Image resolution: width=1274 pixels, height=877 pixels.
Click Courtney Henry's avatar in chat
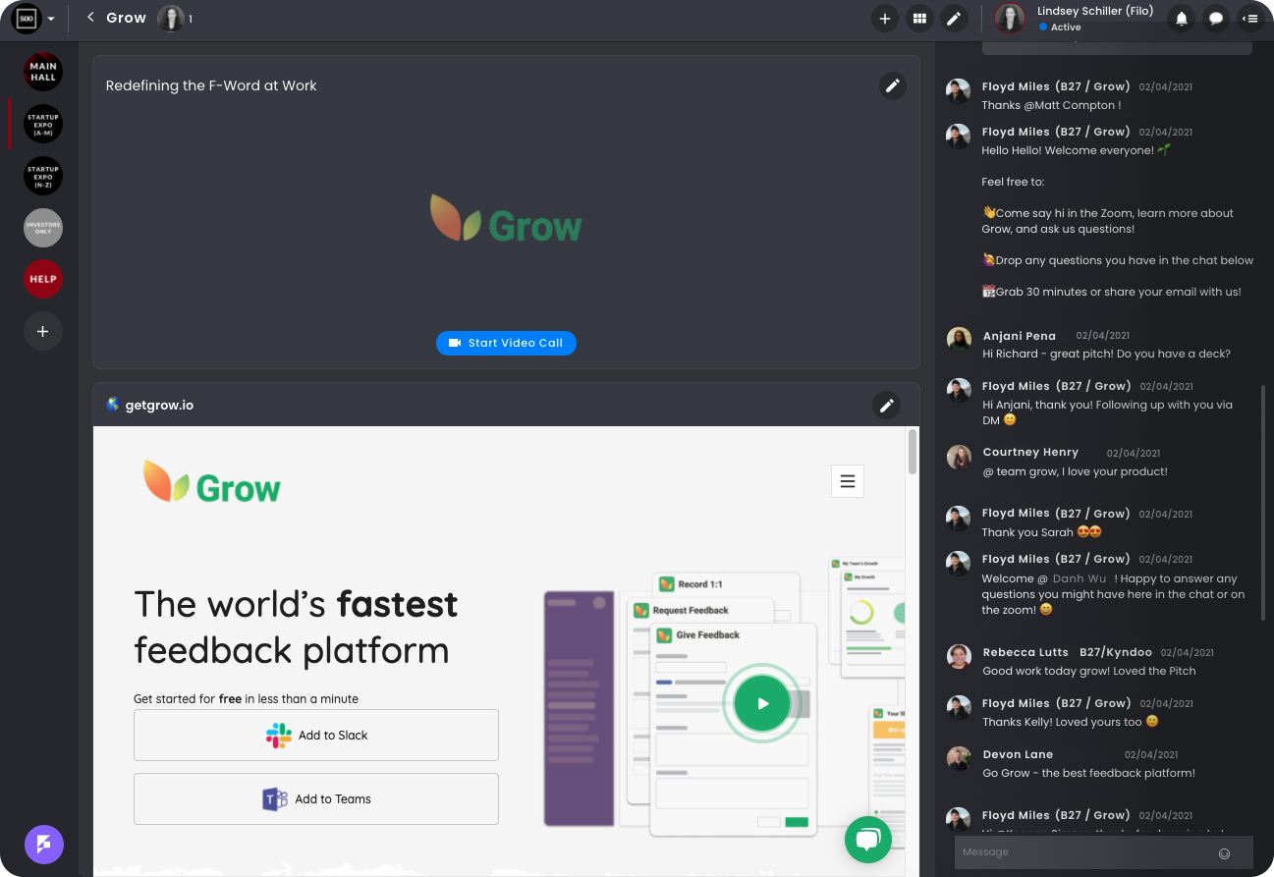point(959,457)
